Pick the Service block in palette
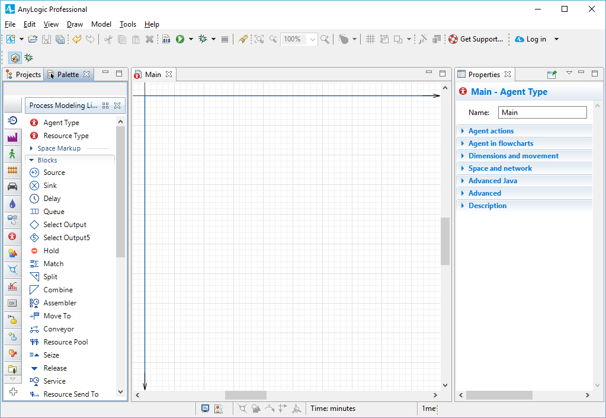 [x=47, y=381]
